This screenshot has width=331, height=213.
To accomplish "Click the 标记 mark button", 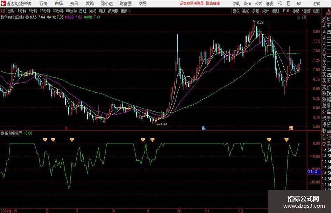I will coord(296,11).
